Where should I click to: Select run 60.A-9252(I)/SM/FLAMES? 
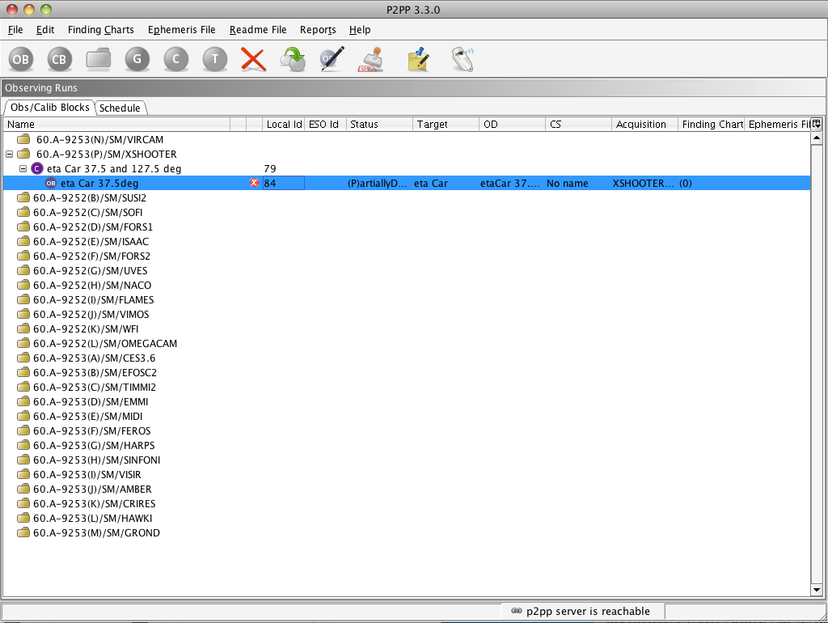pos(94,299)
